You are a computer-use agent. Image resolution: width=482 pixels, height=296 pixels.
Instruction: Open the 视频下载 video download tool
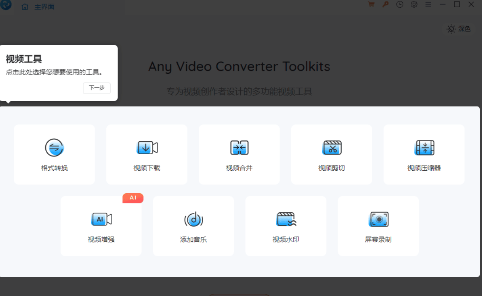pyautogui.click(x=147, y=154)
